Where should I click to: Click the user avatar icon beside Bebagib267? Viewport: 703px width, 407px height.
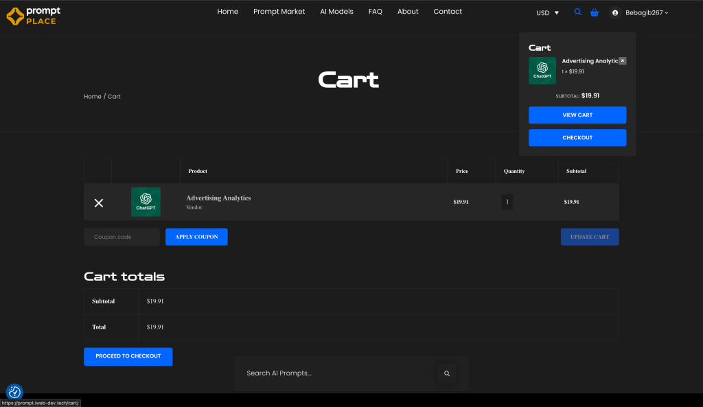615,12
